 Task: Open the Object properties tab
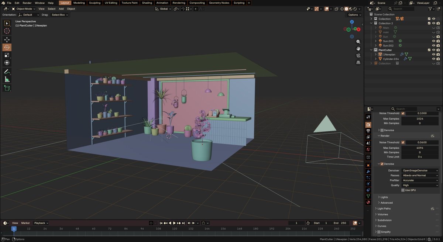click(368, 165)
